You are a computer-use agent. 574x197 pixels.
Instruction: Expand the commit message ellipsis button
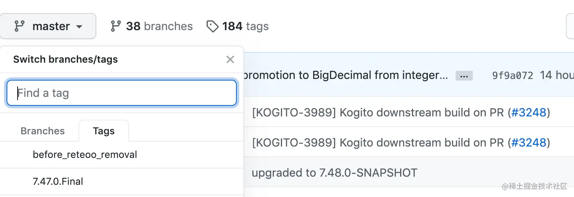(x=464, y=76)
